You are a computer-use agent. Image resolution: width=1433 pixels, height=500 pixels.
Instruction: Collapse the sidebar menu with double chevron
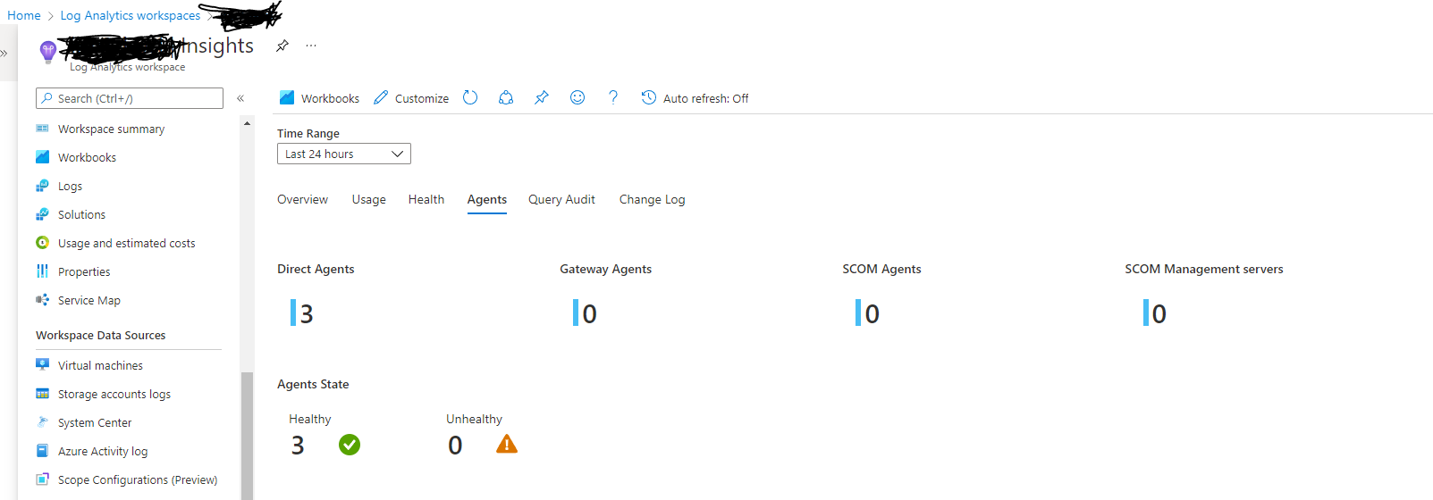[240, 98]
